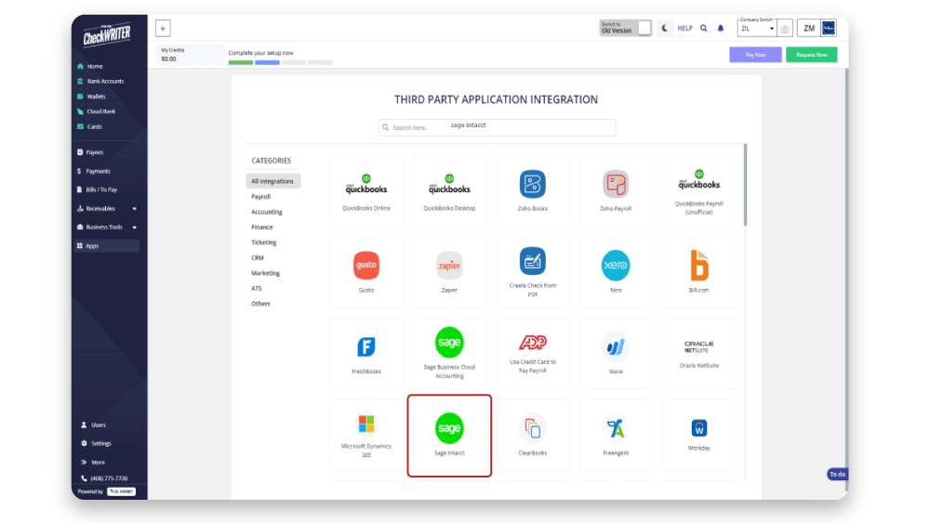Open Microsoft Dynamics 365 integration
This screenshot has height=523, width=930.
366,436
